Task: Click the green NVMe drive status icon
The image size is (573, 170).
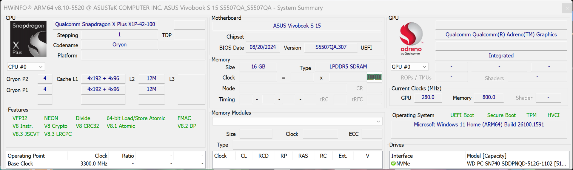Action: (x=393, y=163)
